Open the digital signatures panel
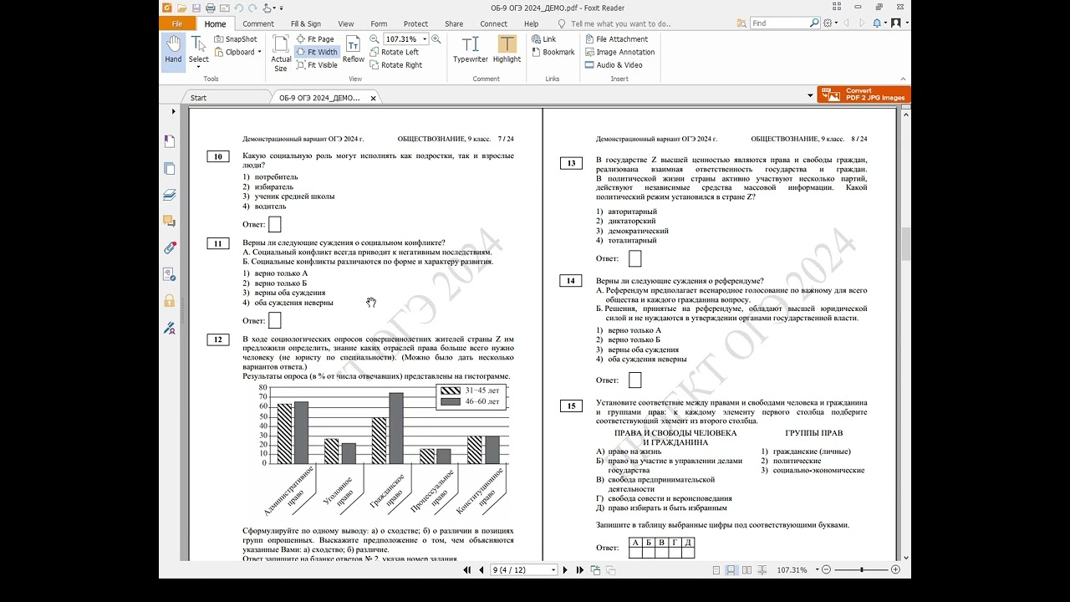 (170, 327)
